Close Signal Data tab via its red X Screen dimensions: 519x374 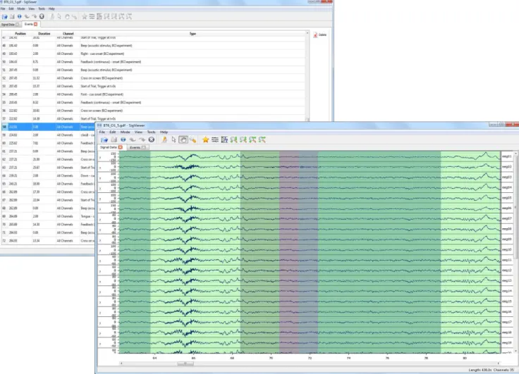coord(121,147)
